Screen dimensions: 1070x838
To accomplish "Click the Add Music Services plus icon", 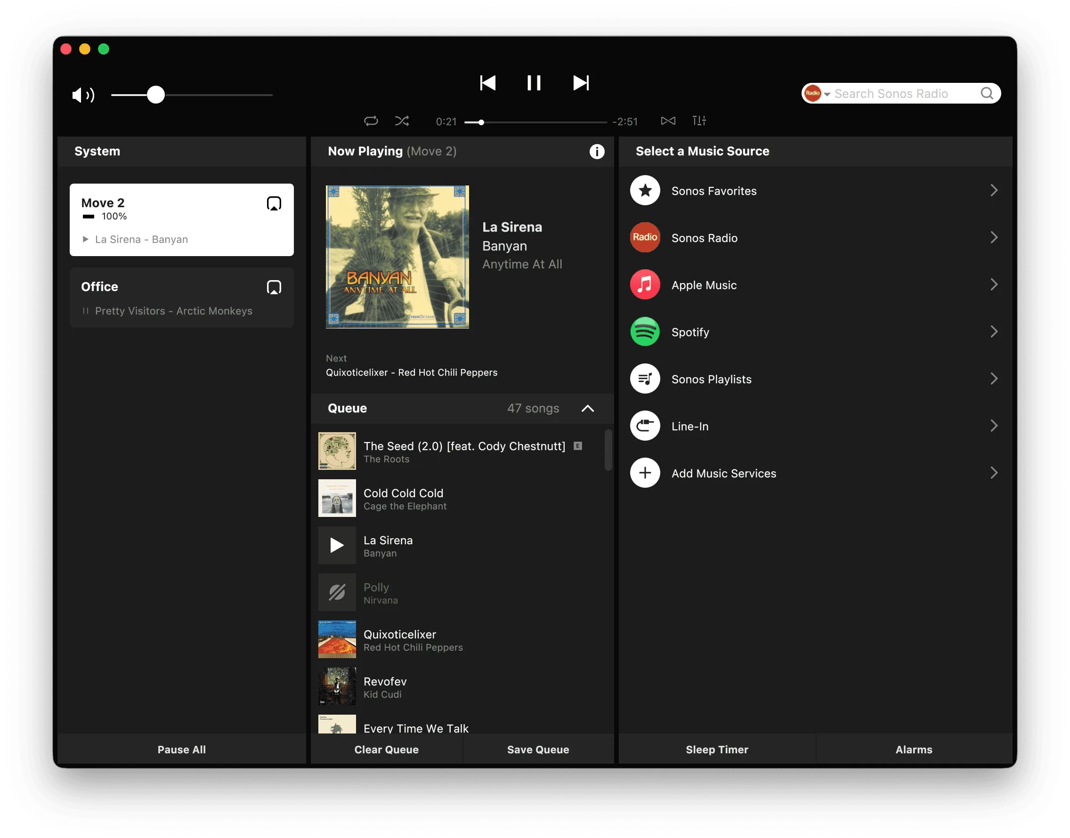I will point(645,473).
